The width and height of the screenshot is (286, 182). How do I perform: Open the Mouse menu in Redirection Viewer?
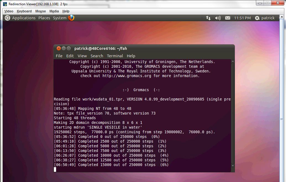(41, 11)
